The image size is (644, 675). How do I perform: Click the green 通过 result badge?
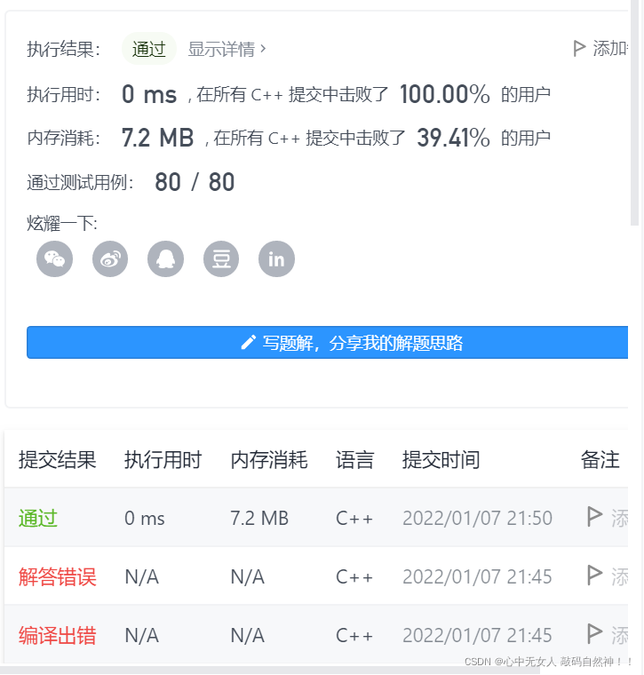pyautogui.click(x=149, y=49)
